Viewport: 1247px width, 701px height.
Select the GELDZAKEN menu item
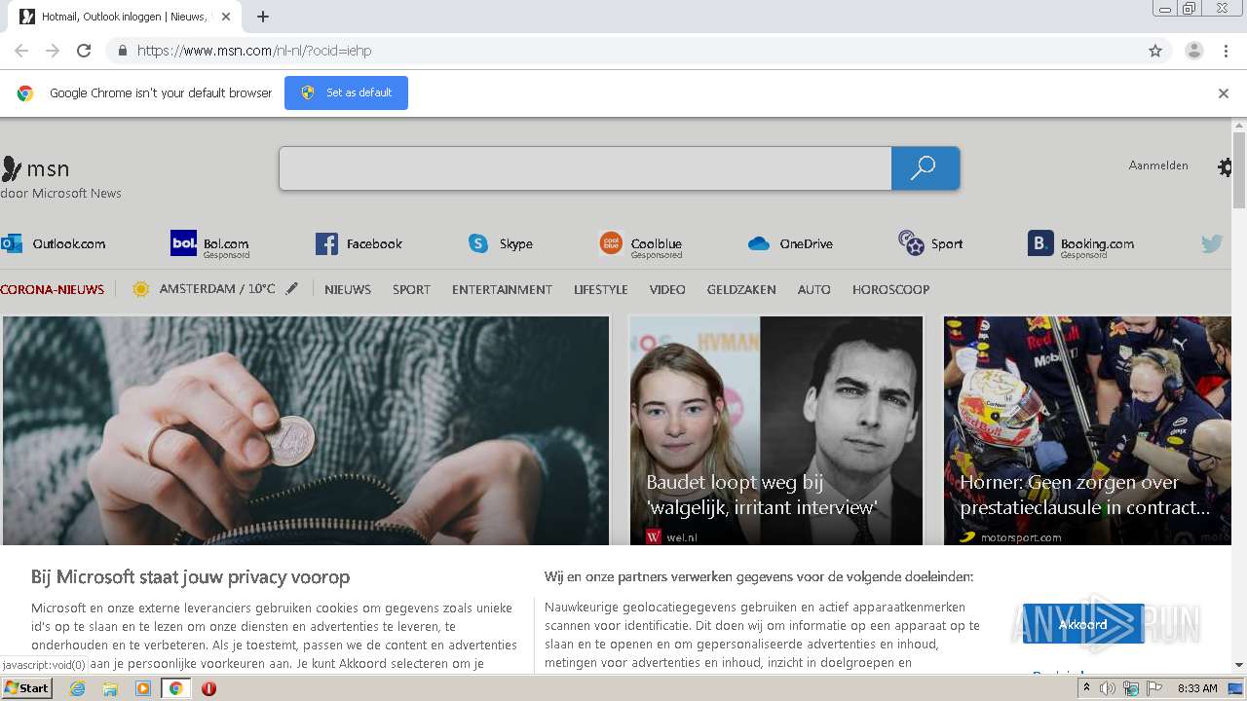(x=741, y=289)
